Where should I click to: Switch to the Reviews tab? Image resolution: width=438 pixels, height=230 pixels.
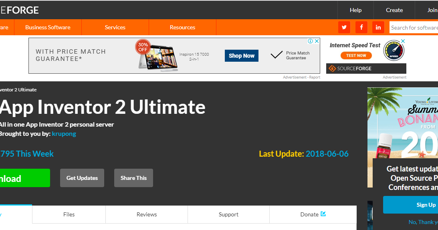(147, 214)
